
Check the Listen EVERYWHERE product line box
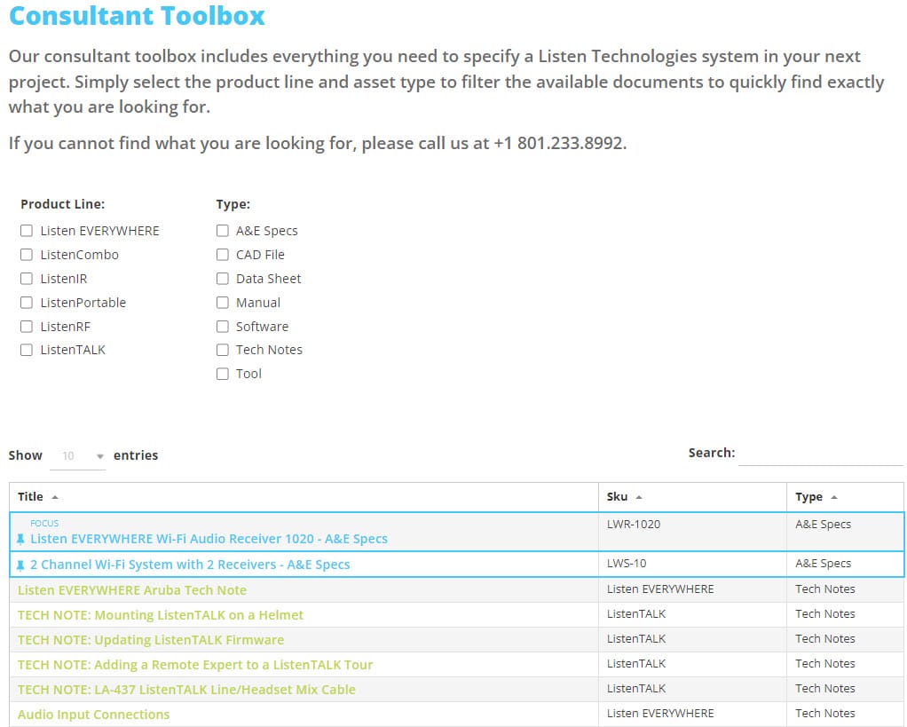tap(27, 231)
